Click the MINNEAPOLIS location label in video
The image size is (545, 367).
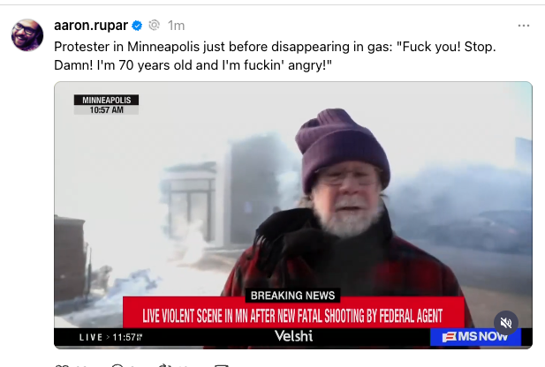(x=106, y=100)
